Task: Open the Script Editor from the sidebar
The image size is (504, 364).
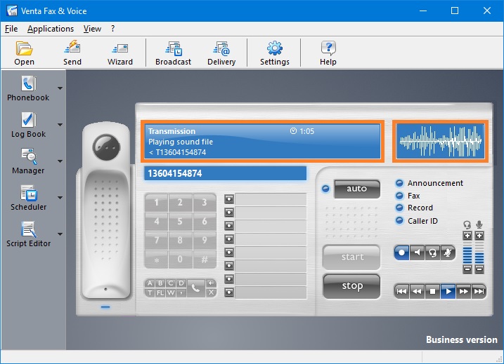Action: coord(28,234)
